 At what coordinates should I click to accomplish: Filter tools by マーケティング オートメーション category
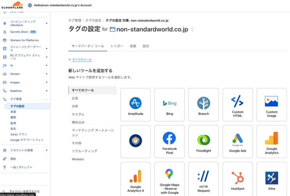click(93, 132)
